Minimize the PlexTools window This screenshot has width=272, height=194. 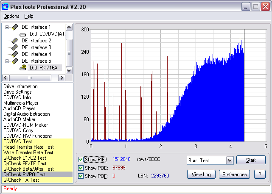click(246, 7)
